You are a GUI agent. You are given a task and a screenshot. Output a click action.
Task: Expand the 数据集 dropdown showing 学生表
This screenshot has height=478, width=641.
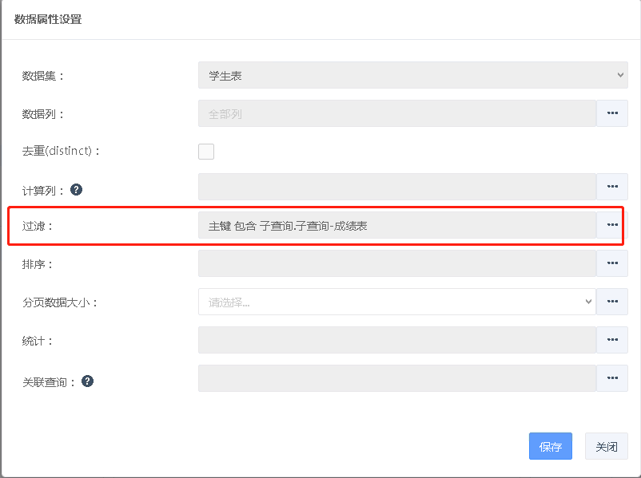click(412, 75)
